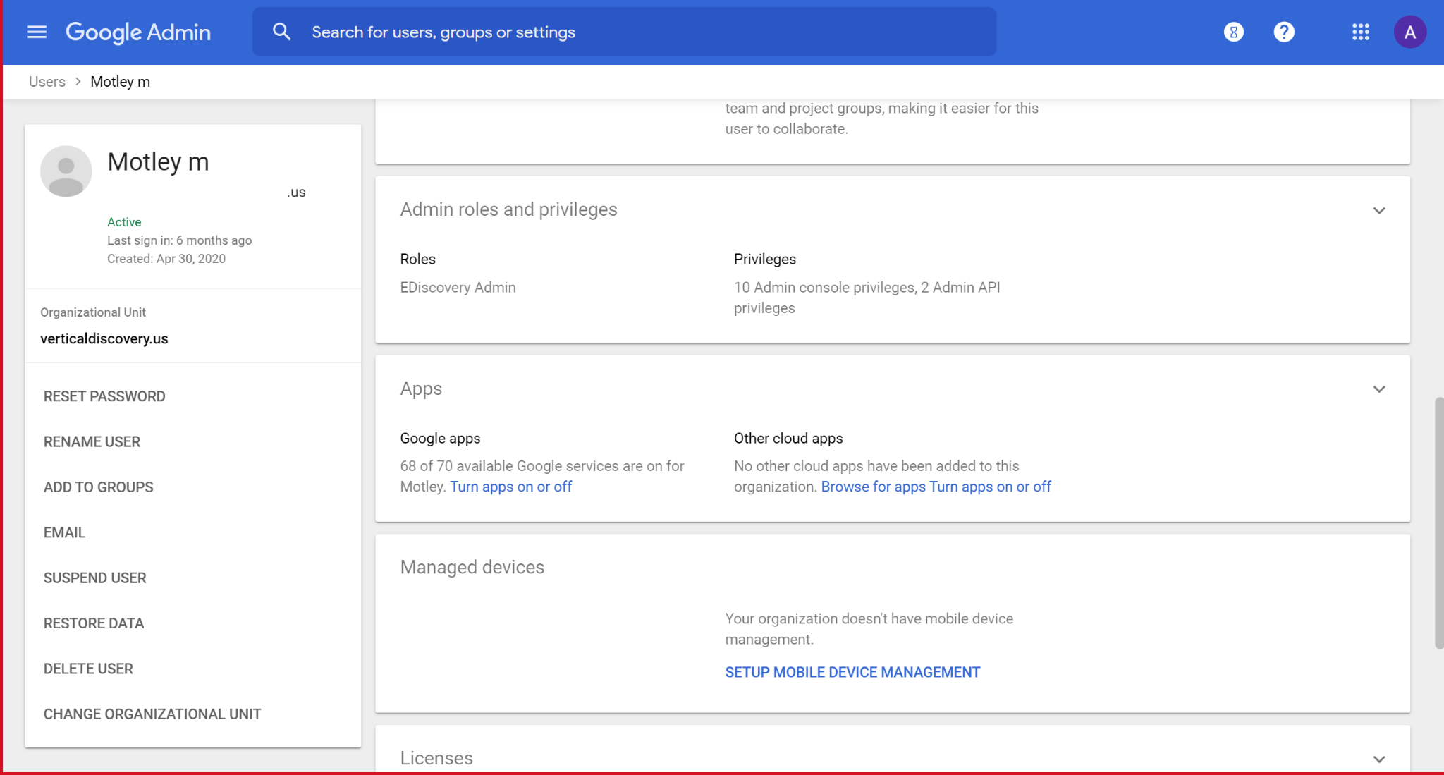The height and width of the screenshot is (775, 1444).
Task: Go back to Users breadcrumb
Action: point(47,82)
